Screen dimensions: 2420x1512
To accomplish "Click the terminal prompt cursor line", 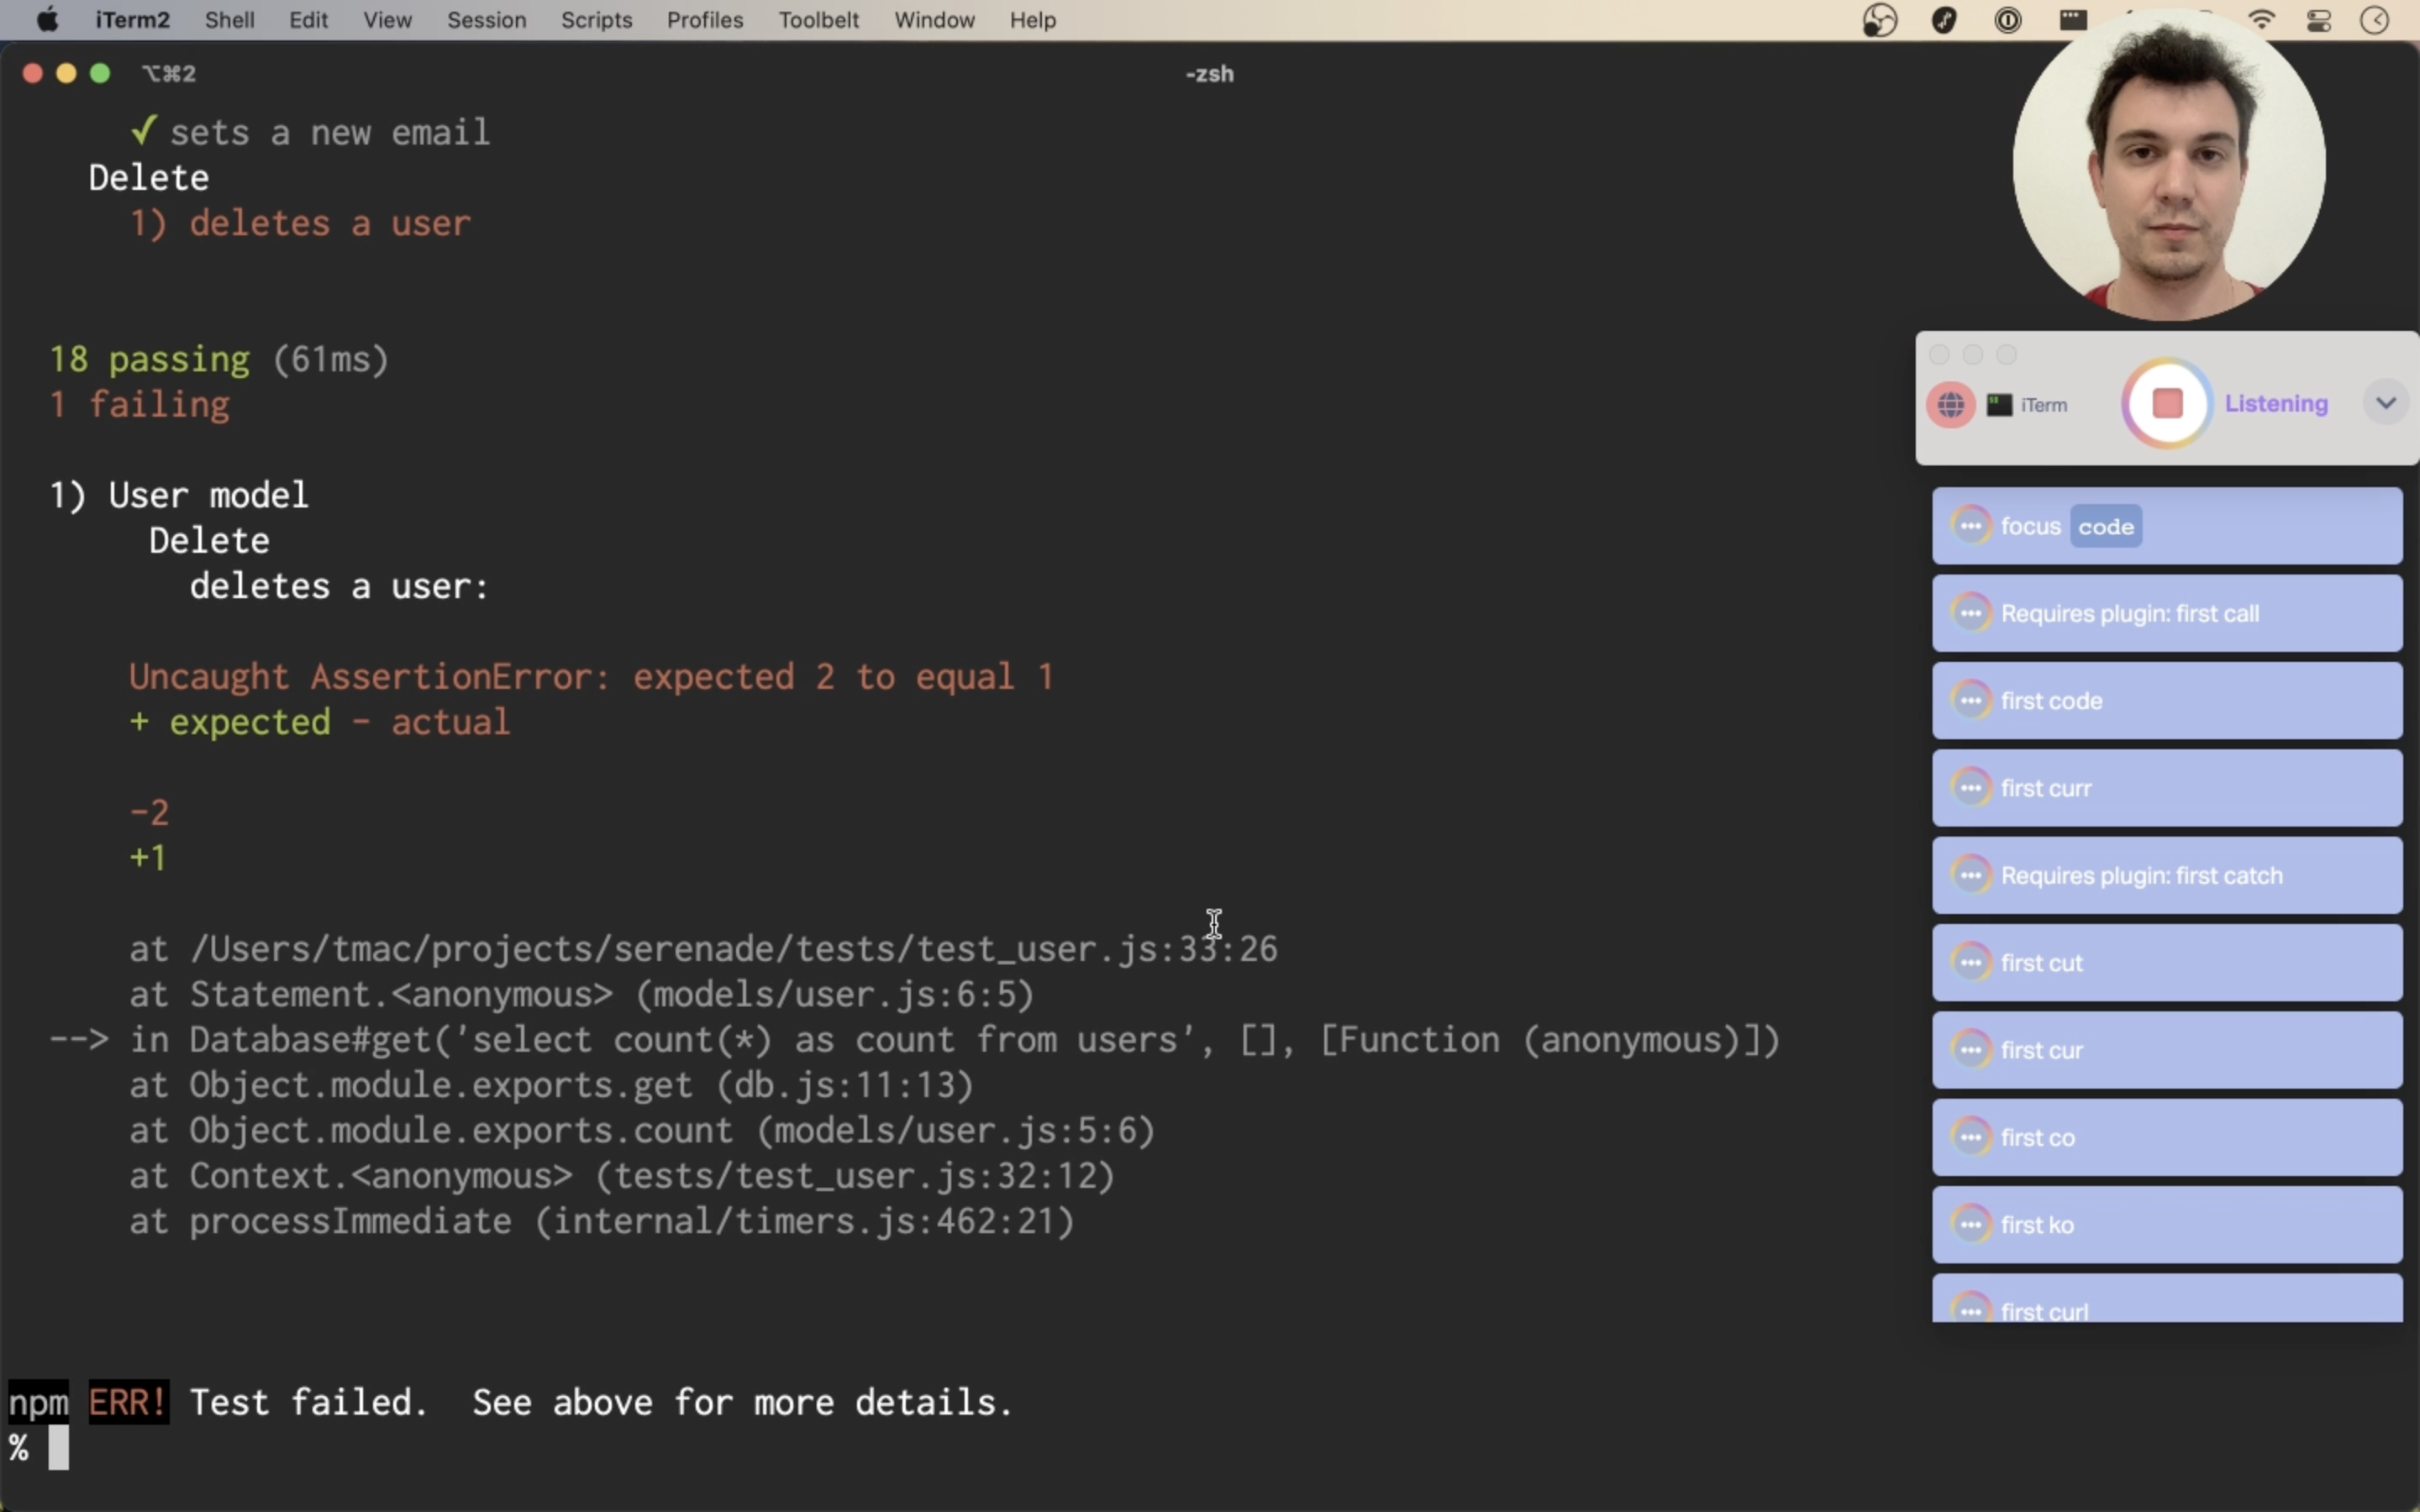I will click(x=58, y=1448).
